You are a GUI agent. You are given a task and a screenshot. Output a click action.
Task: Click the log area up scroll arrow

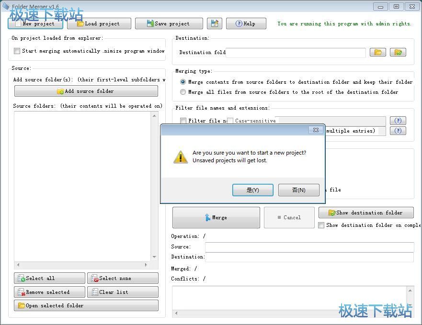point(410,291)
